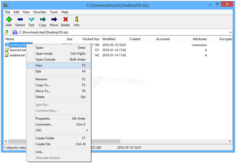The height and width of the screenshot is (163, 236).
Task: Choose Delete in the context menu
Action: coord(59,97)
